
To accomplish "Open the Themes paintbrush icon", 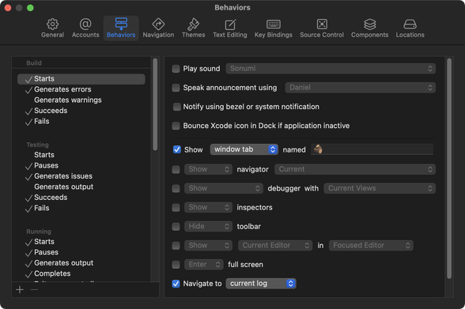I will click(x=193, y=24).
